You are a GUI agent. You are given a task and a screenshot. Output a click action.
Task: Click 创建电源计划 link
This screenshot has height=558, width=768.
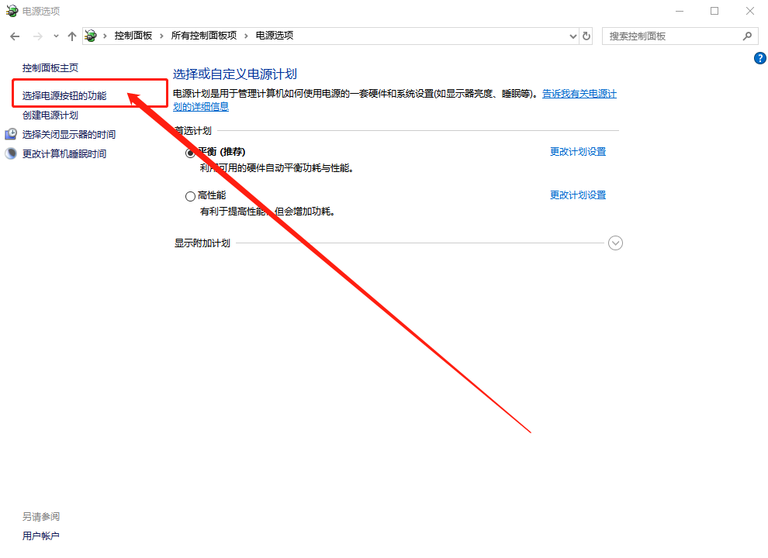click(x=50, y=115)
